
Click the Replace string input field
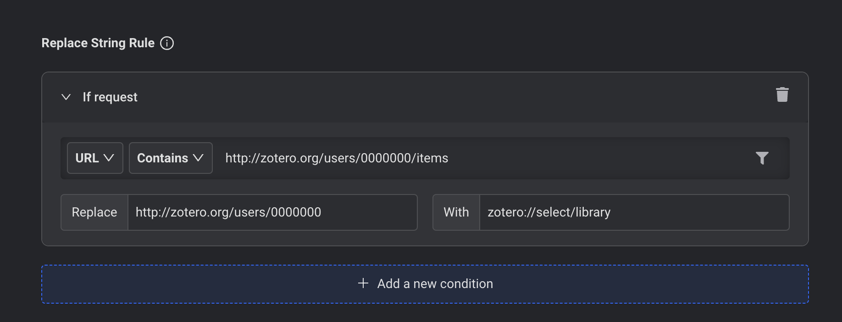click(272, 212)
